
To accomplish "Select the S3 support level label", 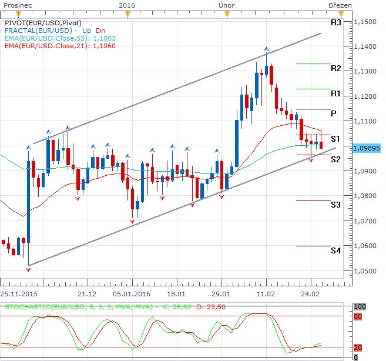I will (336, 205).
